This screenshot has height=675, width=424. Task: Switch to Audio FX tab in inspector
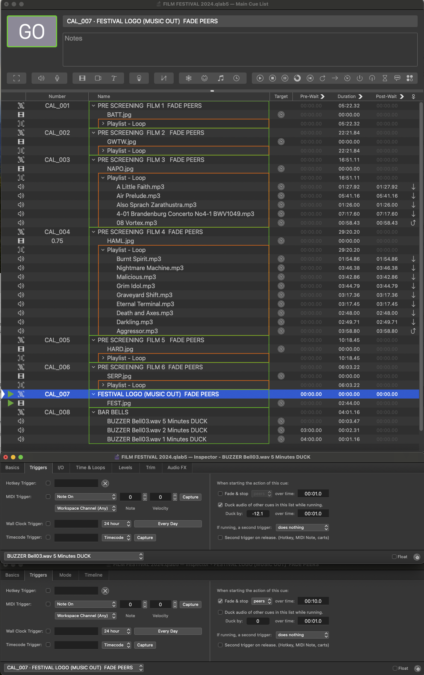(x=177, y=468)
